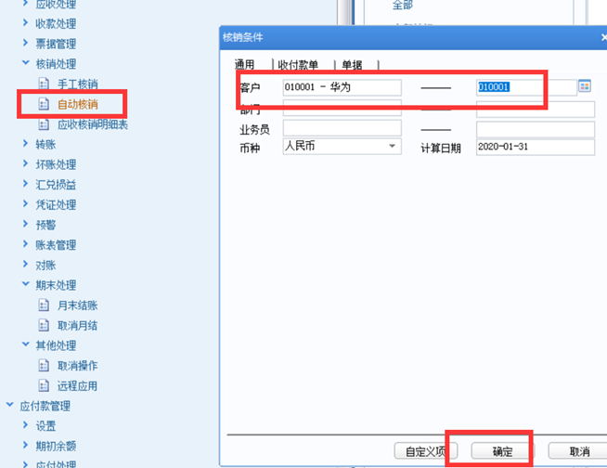Viewport: 607px width, 468px height.
Task: Open 取消操作 document icon
Action: click(x=44, y=366)
